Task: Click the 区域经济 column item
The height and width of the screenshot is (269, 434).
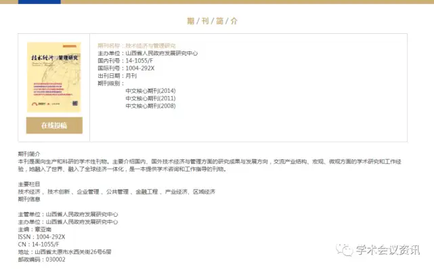Action: (204, 192)
